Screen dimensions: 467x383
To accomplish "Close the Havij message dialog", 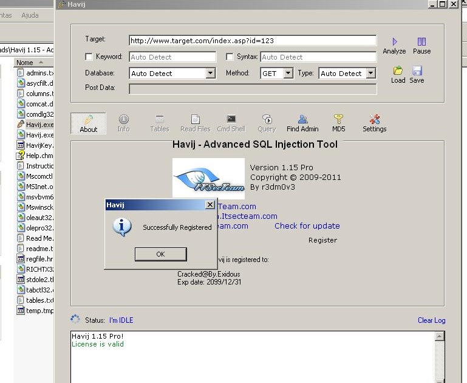I will 210,205.
